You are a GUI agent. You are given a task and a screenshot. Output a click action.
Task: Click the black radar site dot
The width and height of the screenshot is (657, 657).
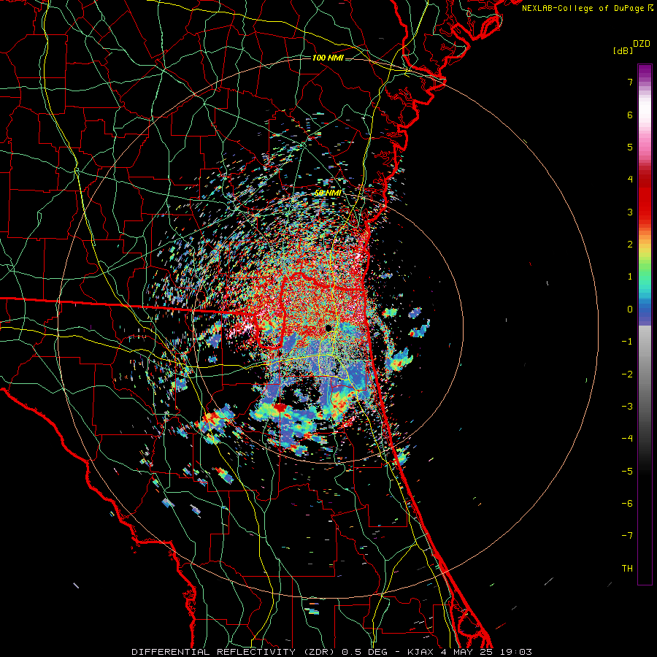click(x=328, y=328)
